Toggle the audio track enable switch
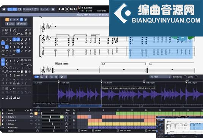The height and width of the screenshot is (138, 203). click(x=37, y=77)
